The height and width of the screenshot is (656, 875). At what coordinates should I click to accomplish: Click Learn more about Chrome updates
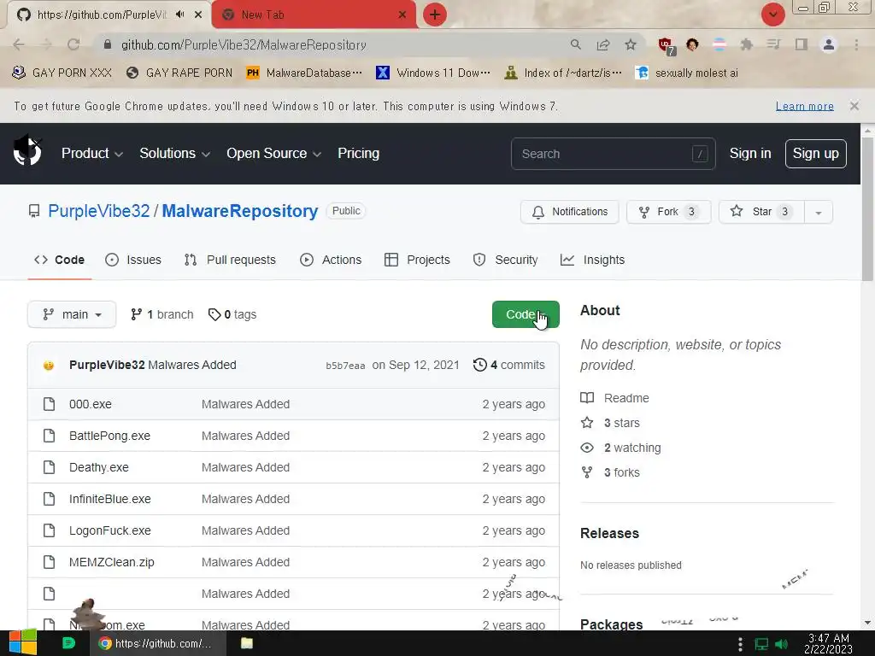(805, 106)
